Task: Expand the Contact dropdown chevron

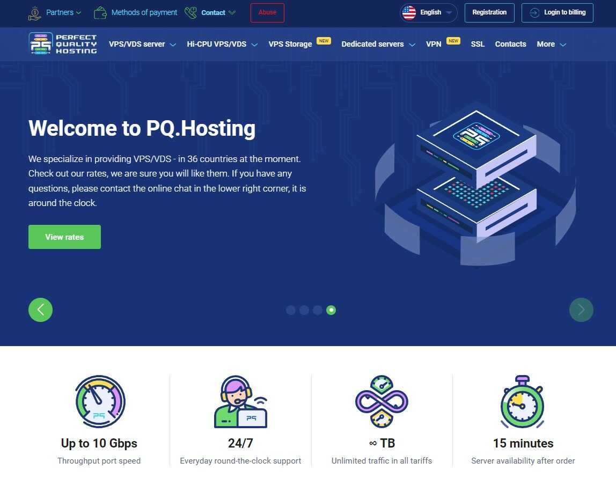Action: pos(232,12)
